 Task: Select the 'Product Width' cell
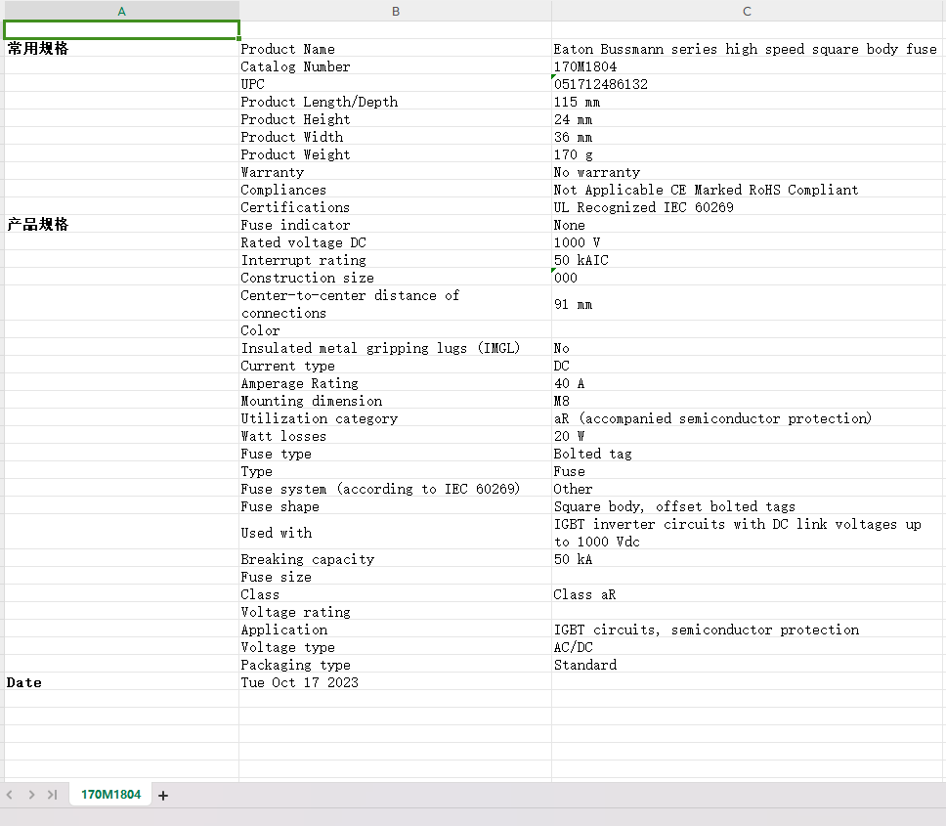click(395, 136)
